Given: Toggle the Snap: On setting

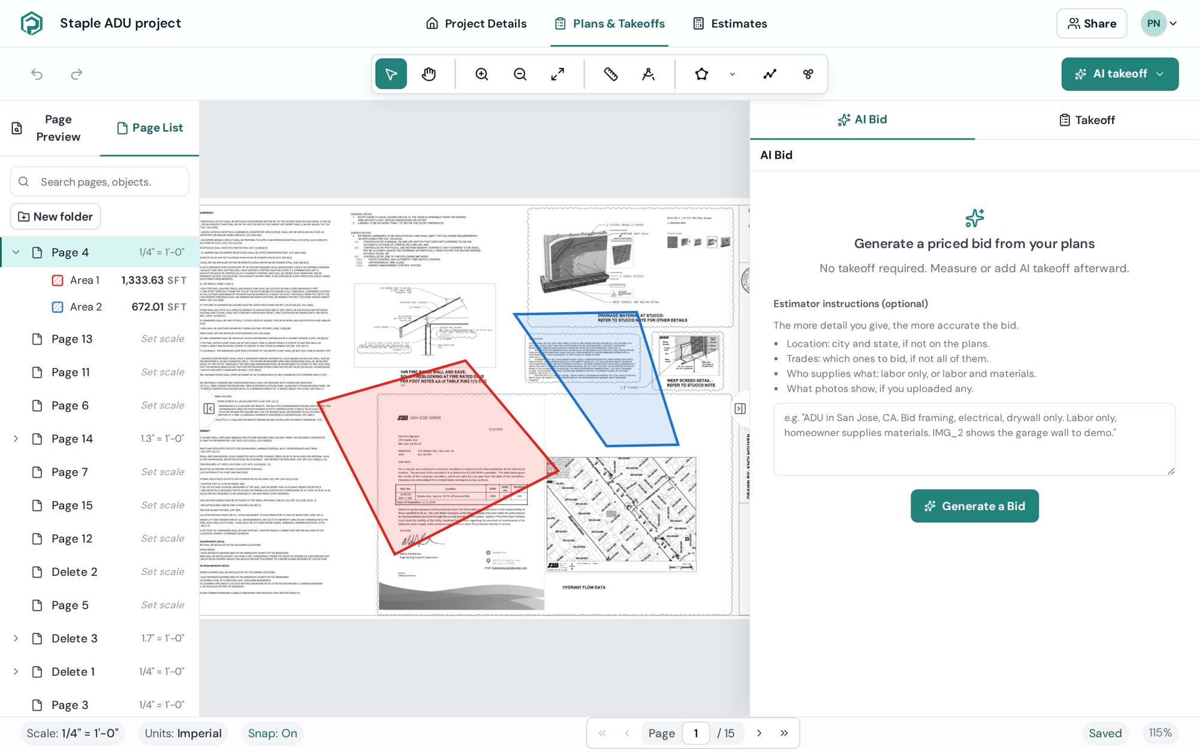Looking at the screenshot, I should click(x=273, y=733).
